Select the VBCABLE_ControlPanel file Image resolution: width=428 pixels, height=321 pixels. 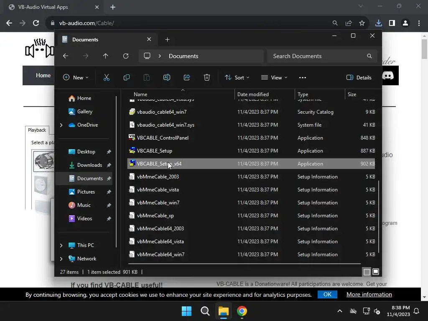251,138
